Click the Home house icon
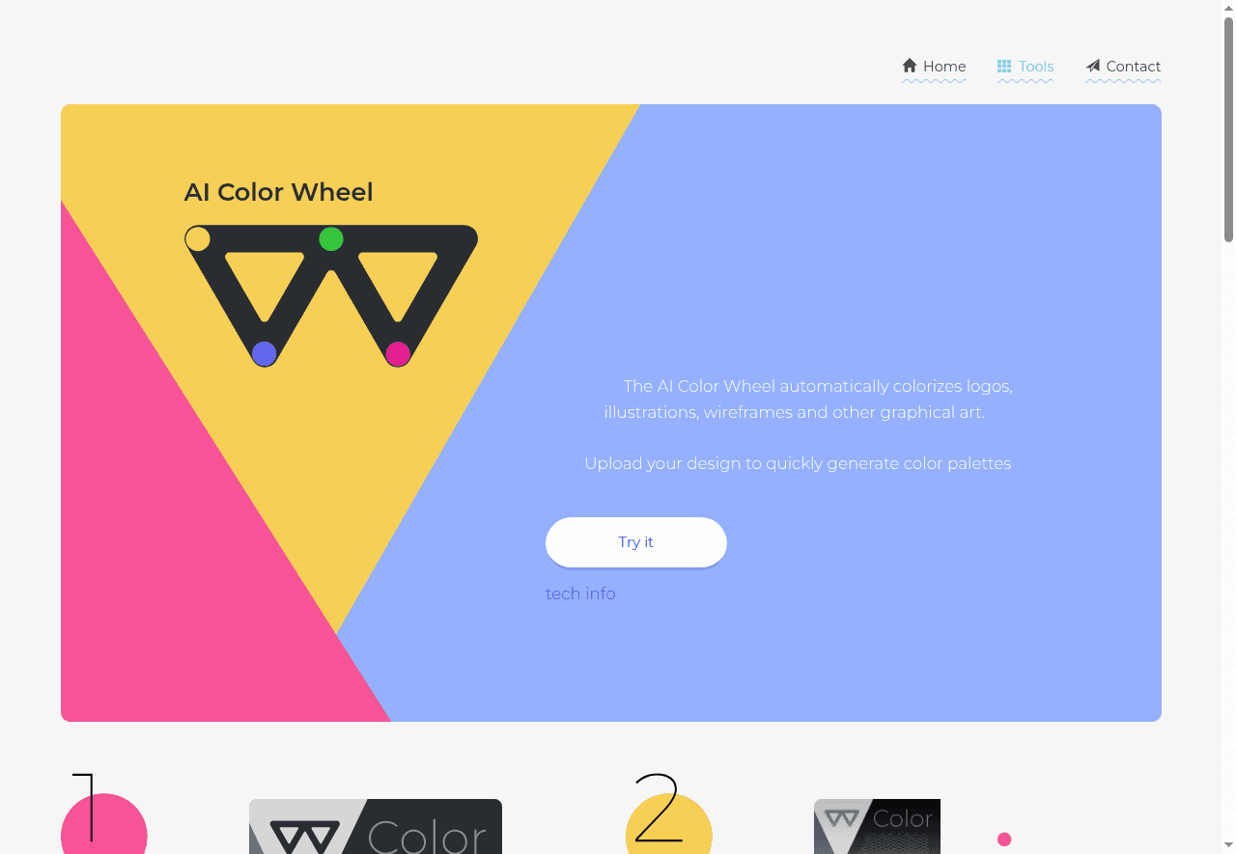Image resolution: width=1236 pixels, height=854 pixels. (909, 66)
